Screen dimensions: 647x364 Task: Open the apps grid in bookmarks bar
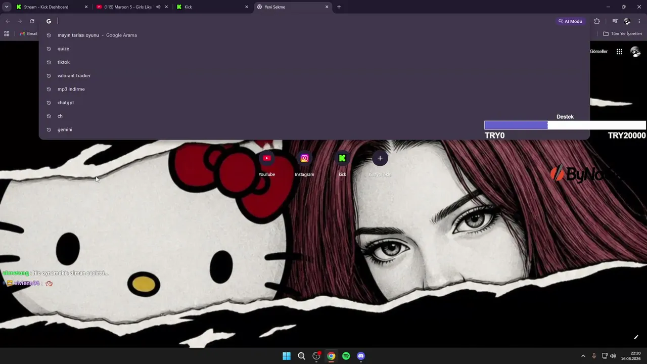coord(7,34)
